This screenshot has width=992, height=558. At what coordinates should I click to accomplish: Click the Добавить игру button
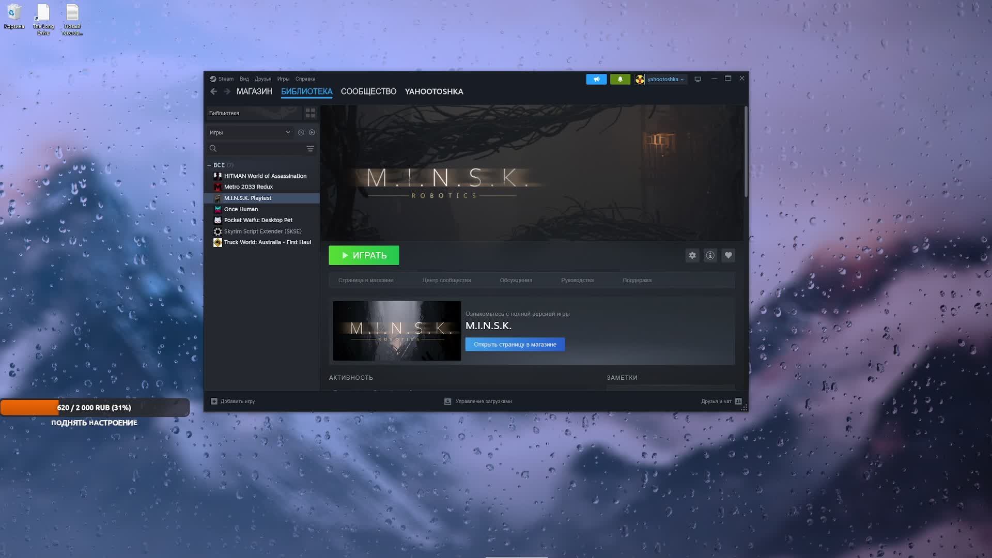click(233, 401)
